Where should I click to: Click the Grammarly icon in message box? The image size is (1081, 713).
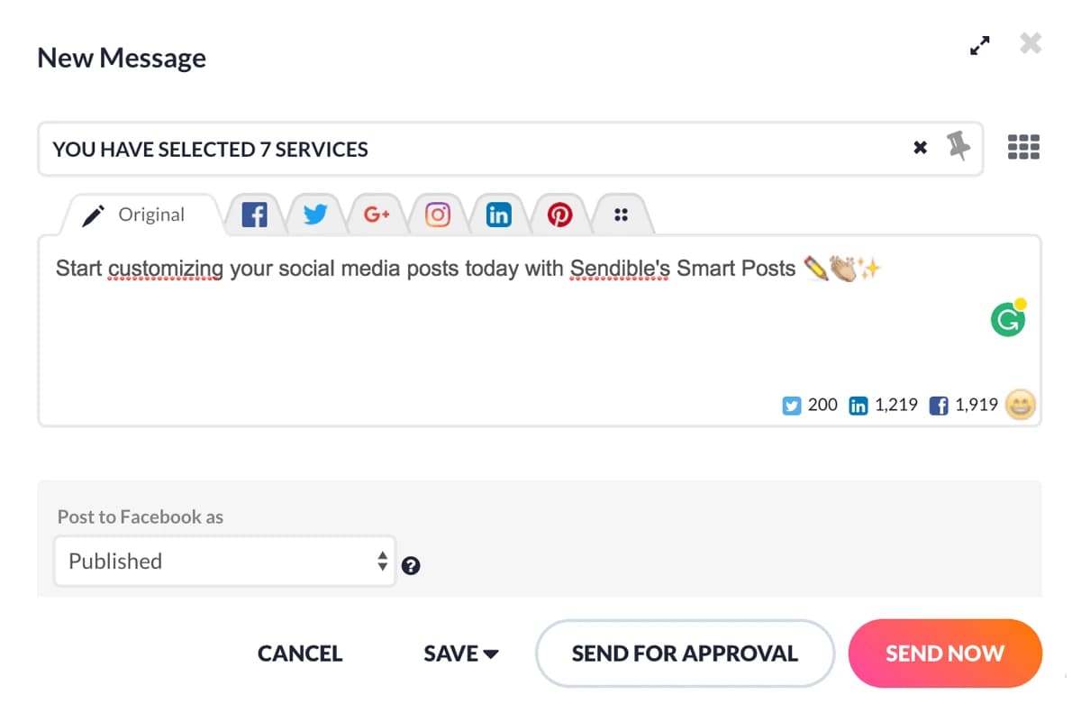[1008, 319]
